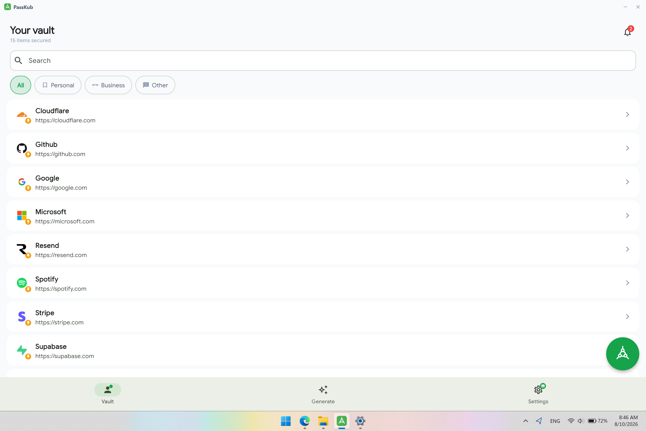Select the All filter chip
This screenshot has width=646, height=431.
21,85
